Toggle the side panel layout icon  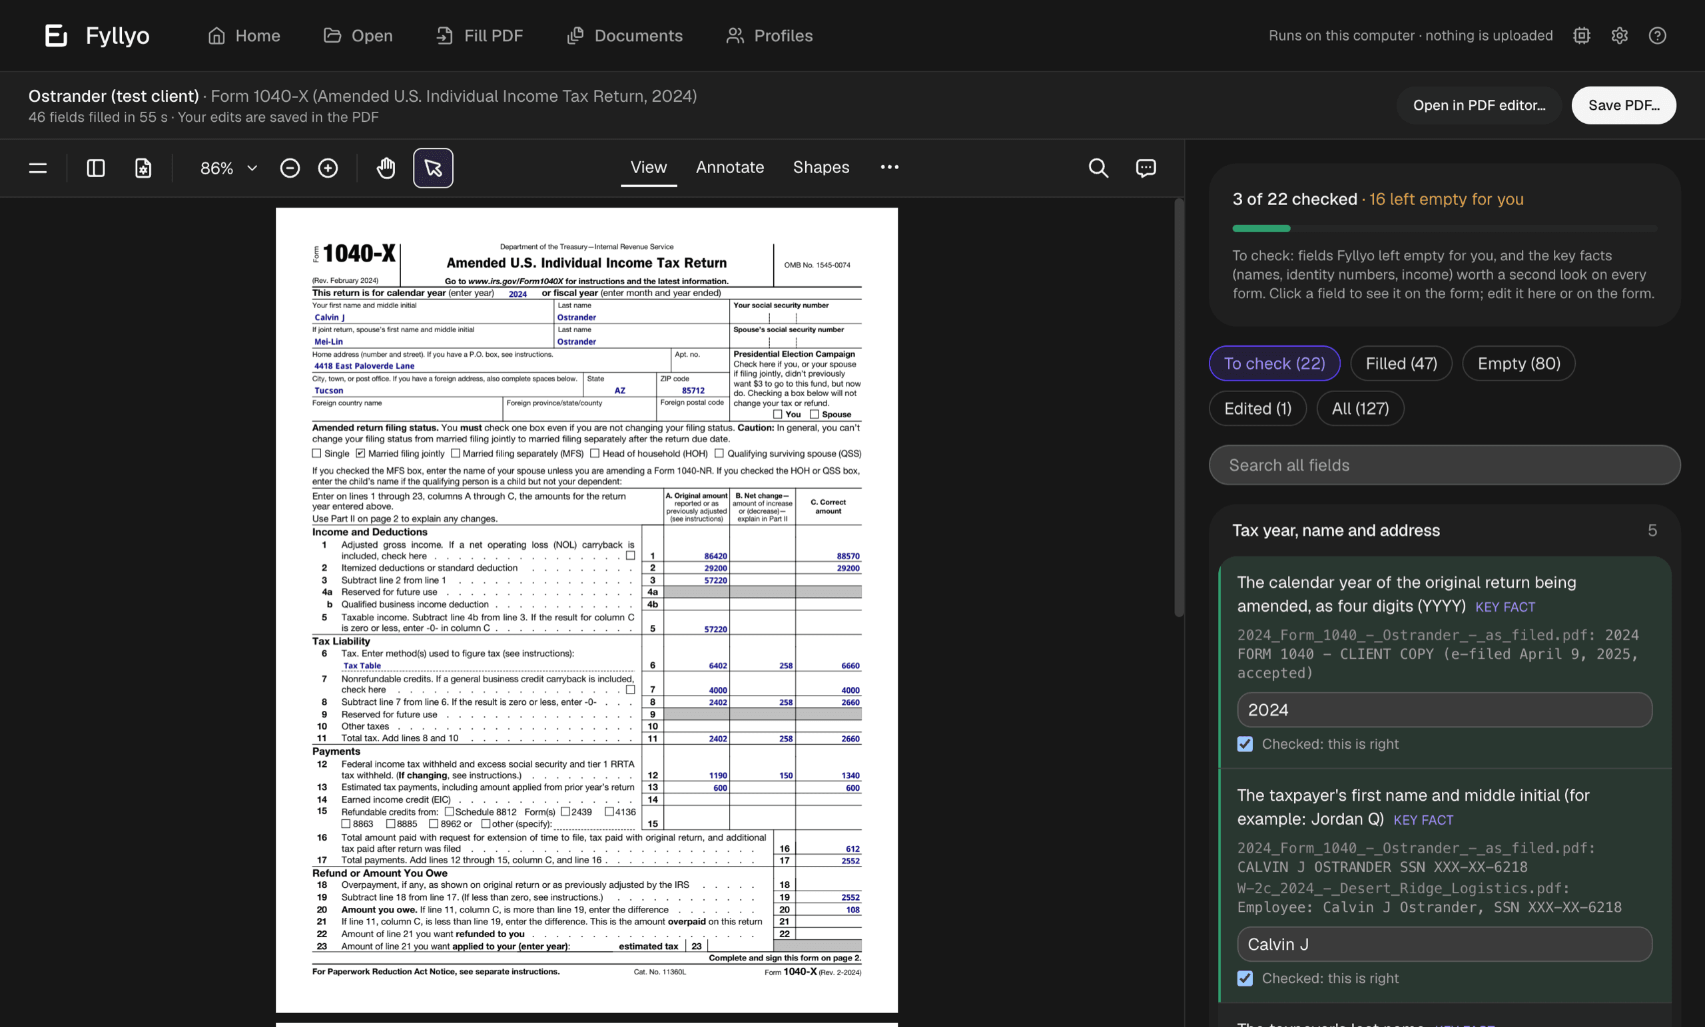95,168
